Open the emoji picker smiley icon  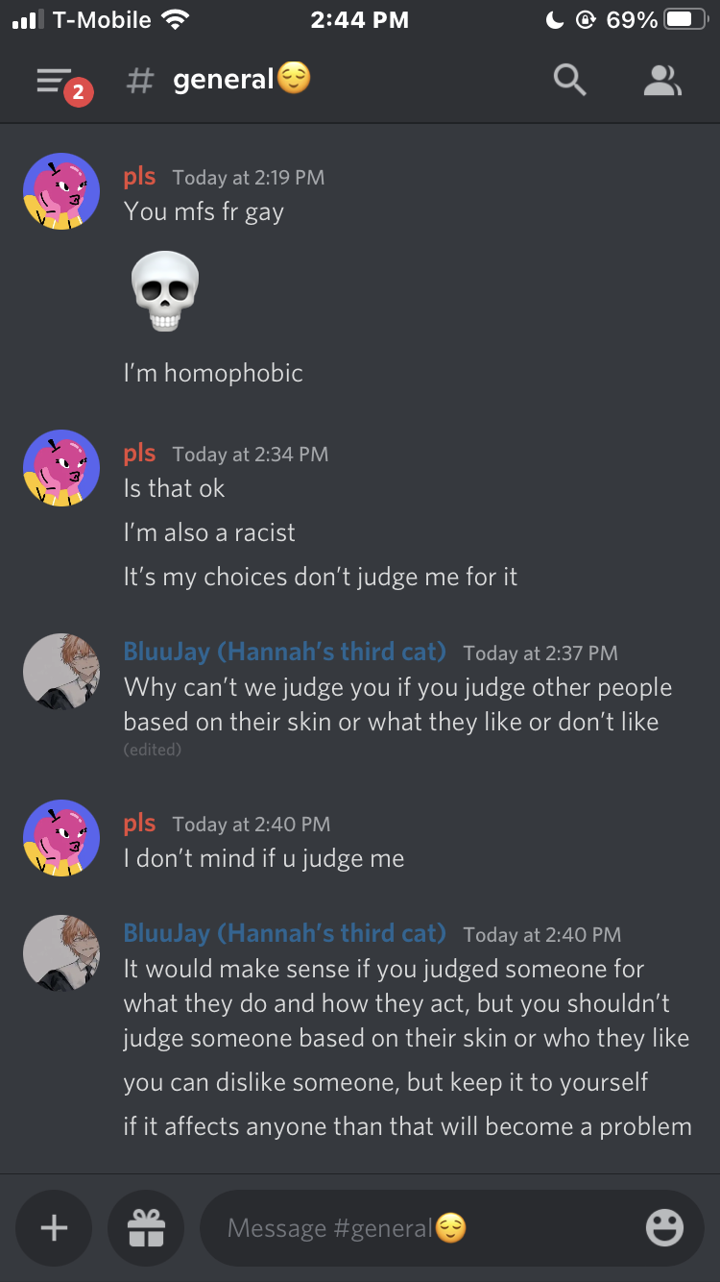point(664,1228)
